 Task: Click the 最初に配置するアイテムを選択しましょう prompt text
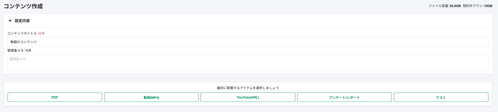coord(248,88)
